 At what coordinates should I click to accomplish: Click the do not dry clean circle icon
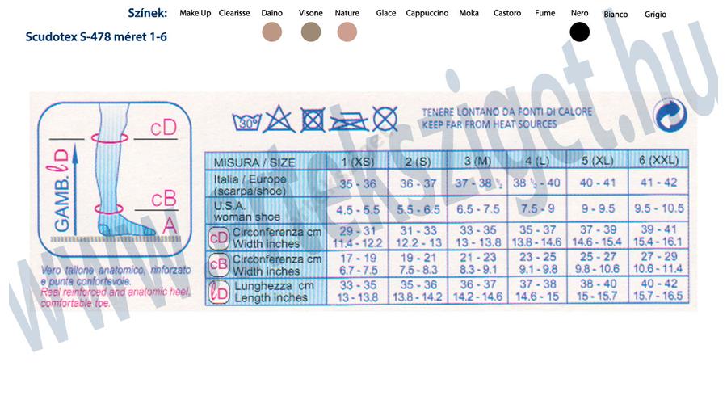(x=385, y=119)
